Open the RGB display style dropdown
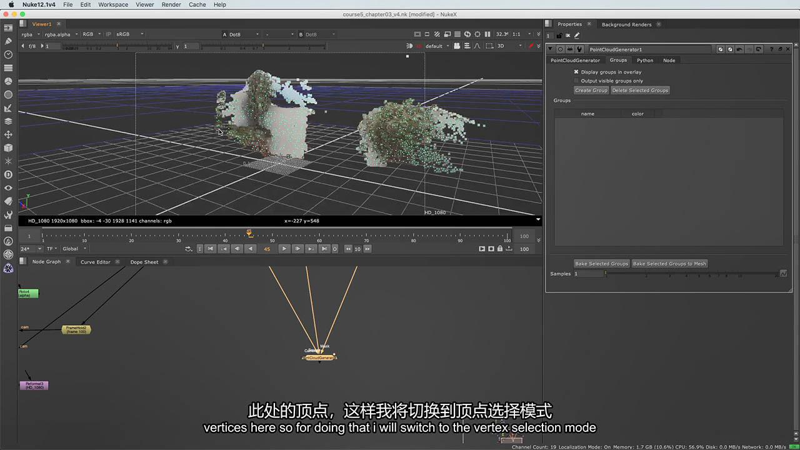The width and height of the screenshot is (800, 450). coord(91,34)
